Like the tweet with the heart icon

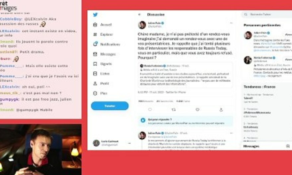197,110
